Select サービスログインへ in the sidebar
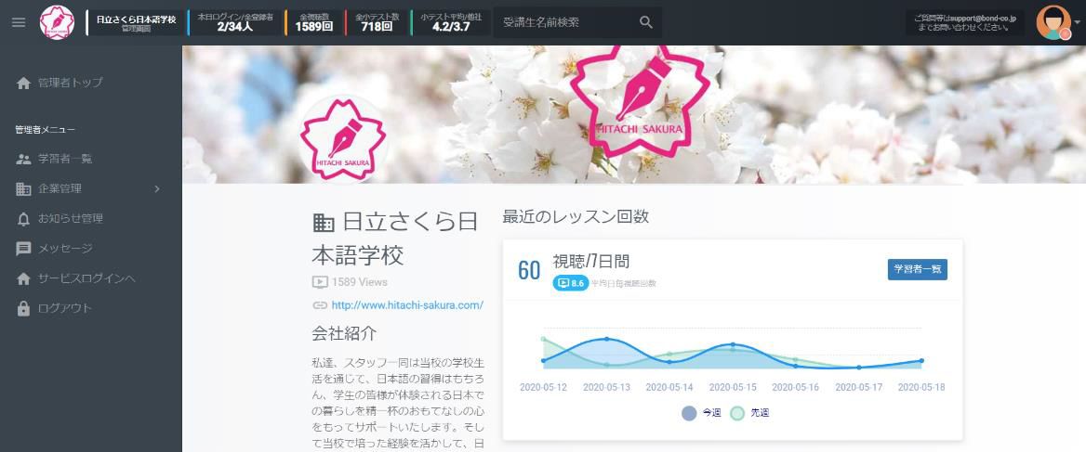Screen dimensions: 1086x452 coord(86,278)
